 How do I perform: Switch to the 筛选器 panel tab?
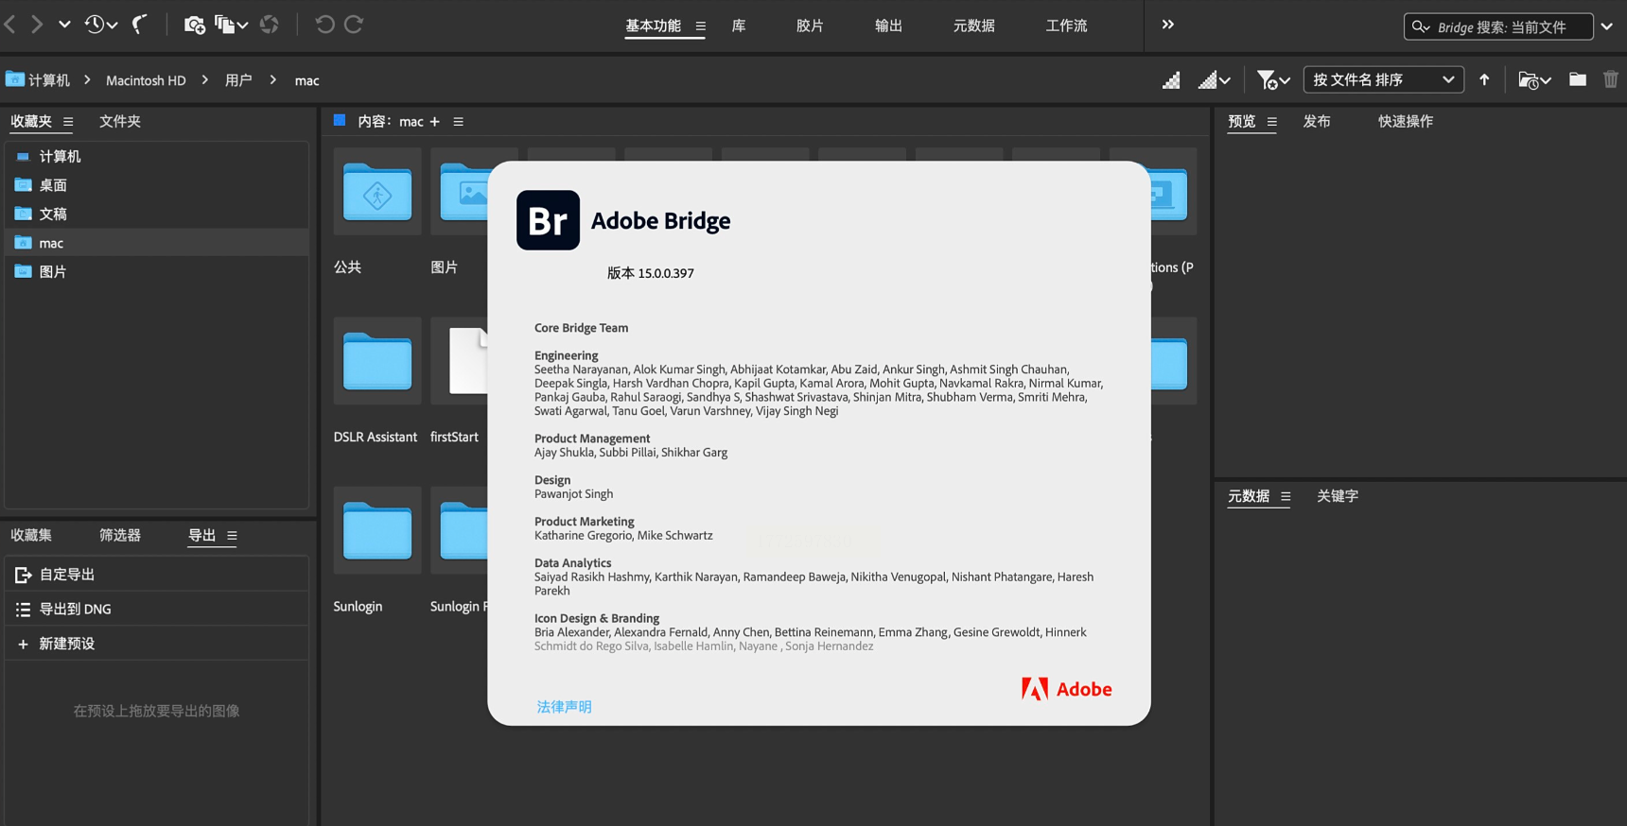coord(120,535)
